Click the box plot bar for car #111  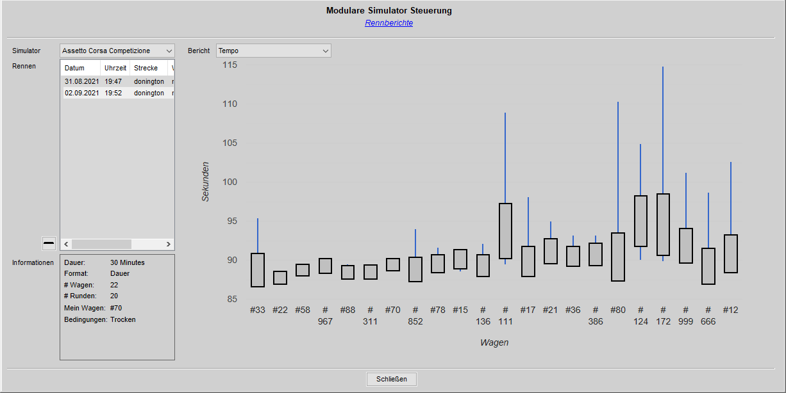(505, 231)
